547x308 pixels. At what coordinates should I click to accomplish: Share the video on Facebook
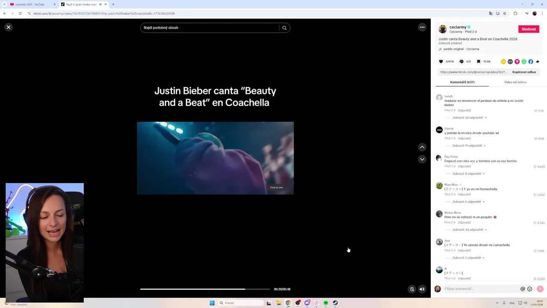(531, 62)
